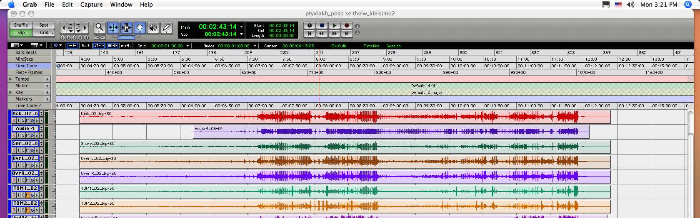Toggle Link Timeline and Edit Selection

(x=99, y=46)
